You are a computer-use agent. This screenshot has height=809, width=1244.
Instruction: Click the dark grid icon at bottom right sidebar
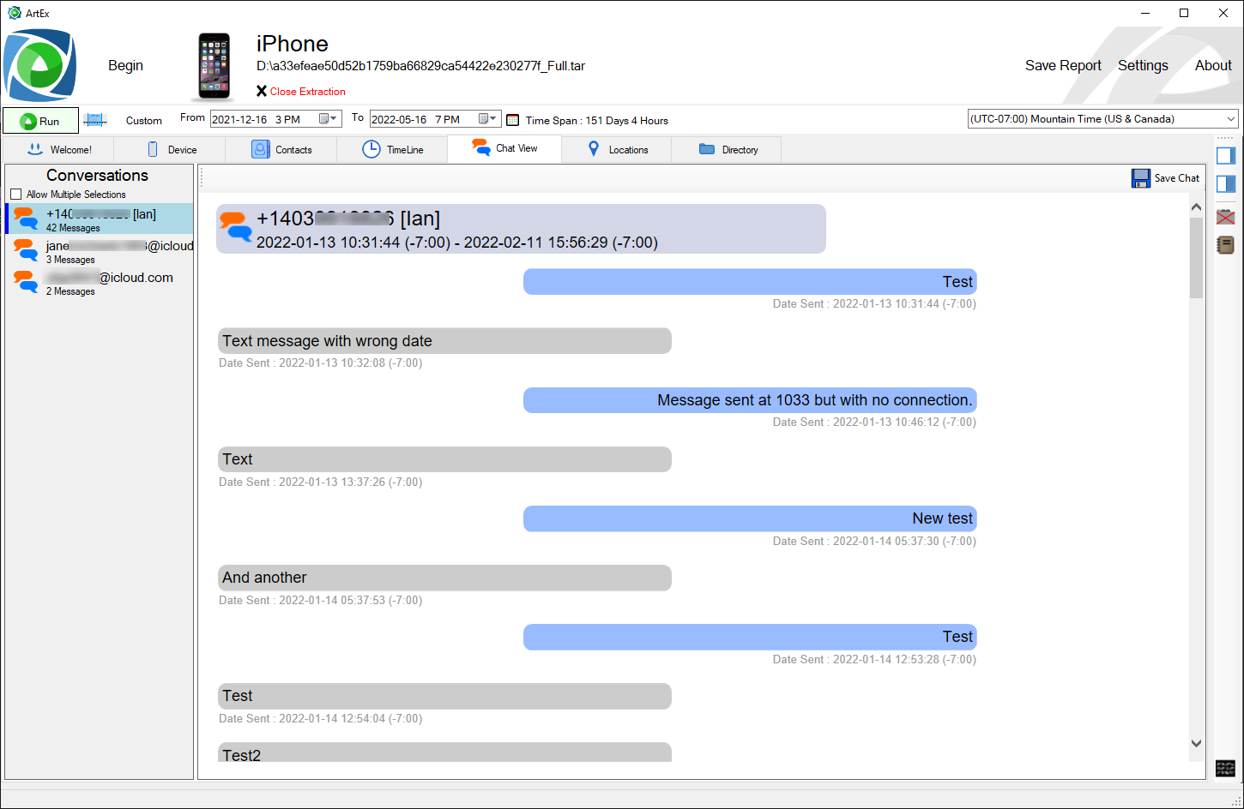1225,768
